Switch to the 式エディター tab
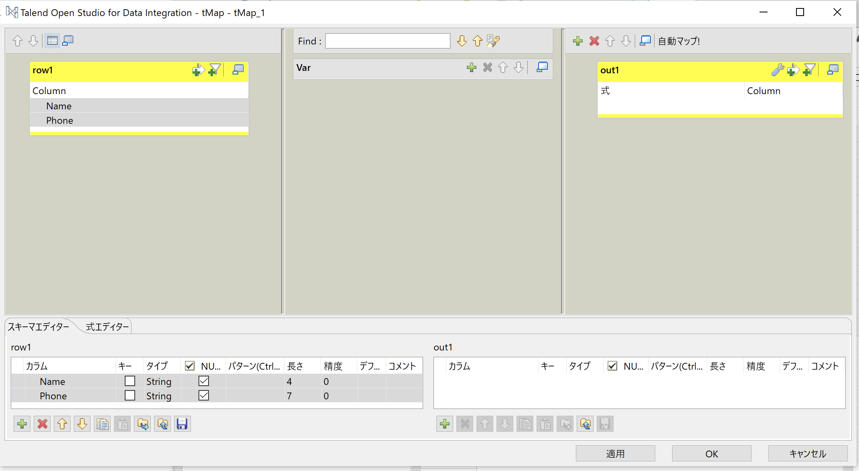The image size is (859, 471). 106,326
